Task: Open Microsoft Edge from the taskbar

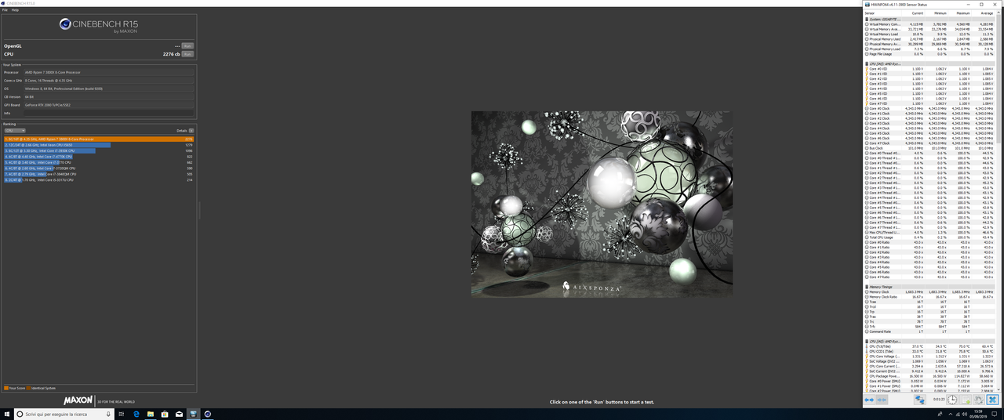Action: pos(136,414)
